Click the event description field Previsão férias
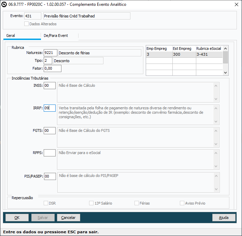This screenshot has height=236, width=242. point(87,16)
